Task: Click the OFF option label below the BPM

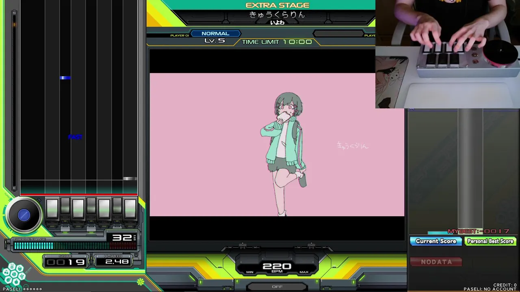Action: tap(277, 287)
